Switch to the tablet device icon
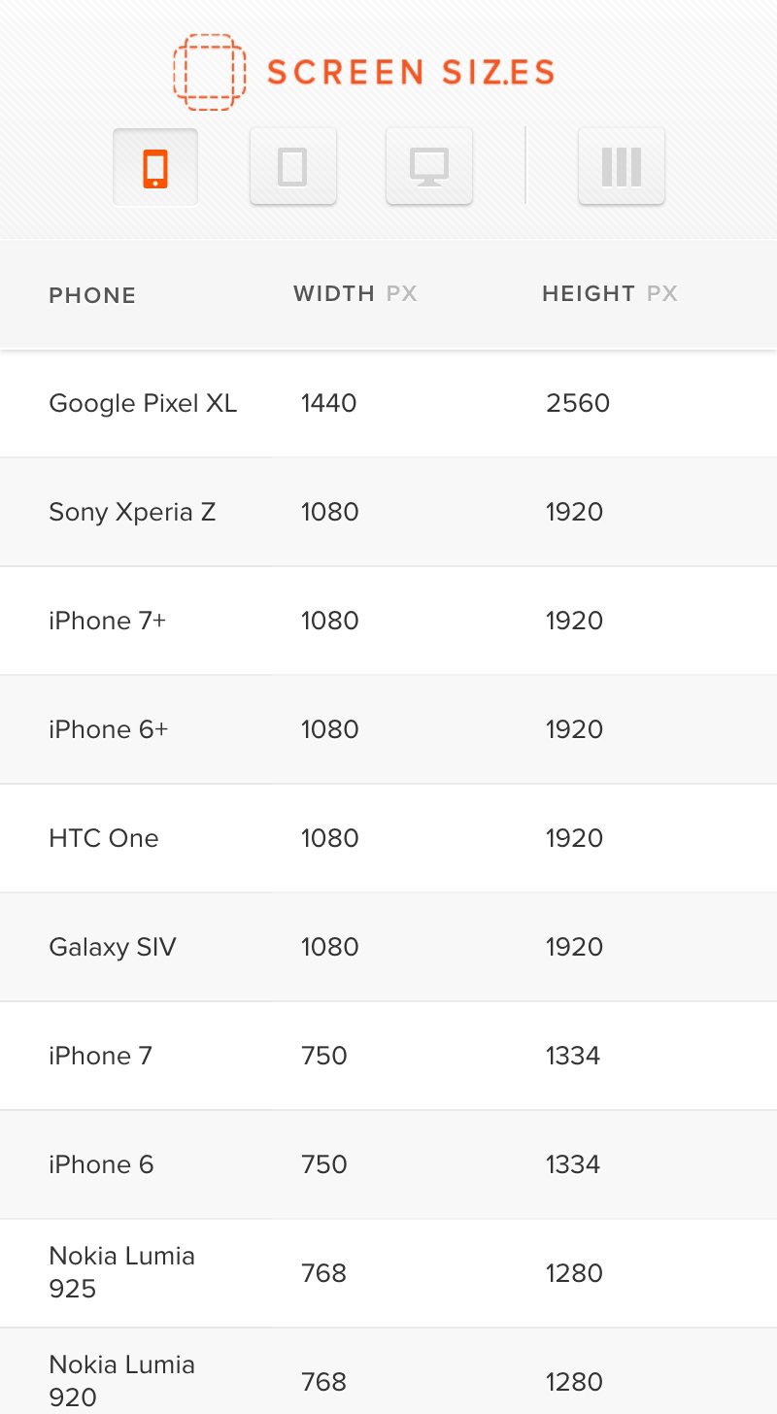Screen dimensions: 777x1414 [x=292, y=167]
